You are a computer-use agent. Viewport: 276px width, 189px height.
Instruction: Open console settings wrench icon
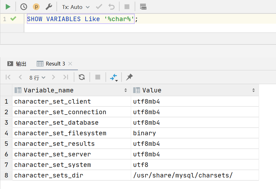pyautogui.click(x=49, y=7)
